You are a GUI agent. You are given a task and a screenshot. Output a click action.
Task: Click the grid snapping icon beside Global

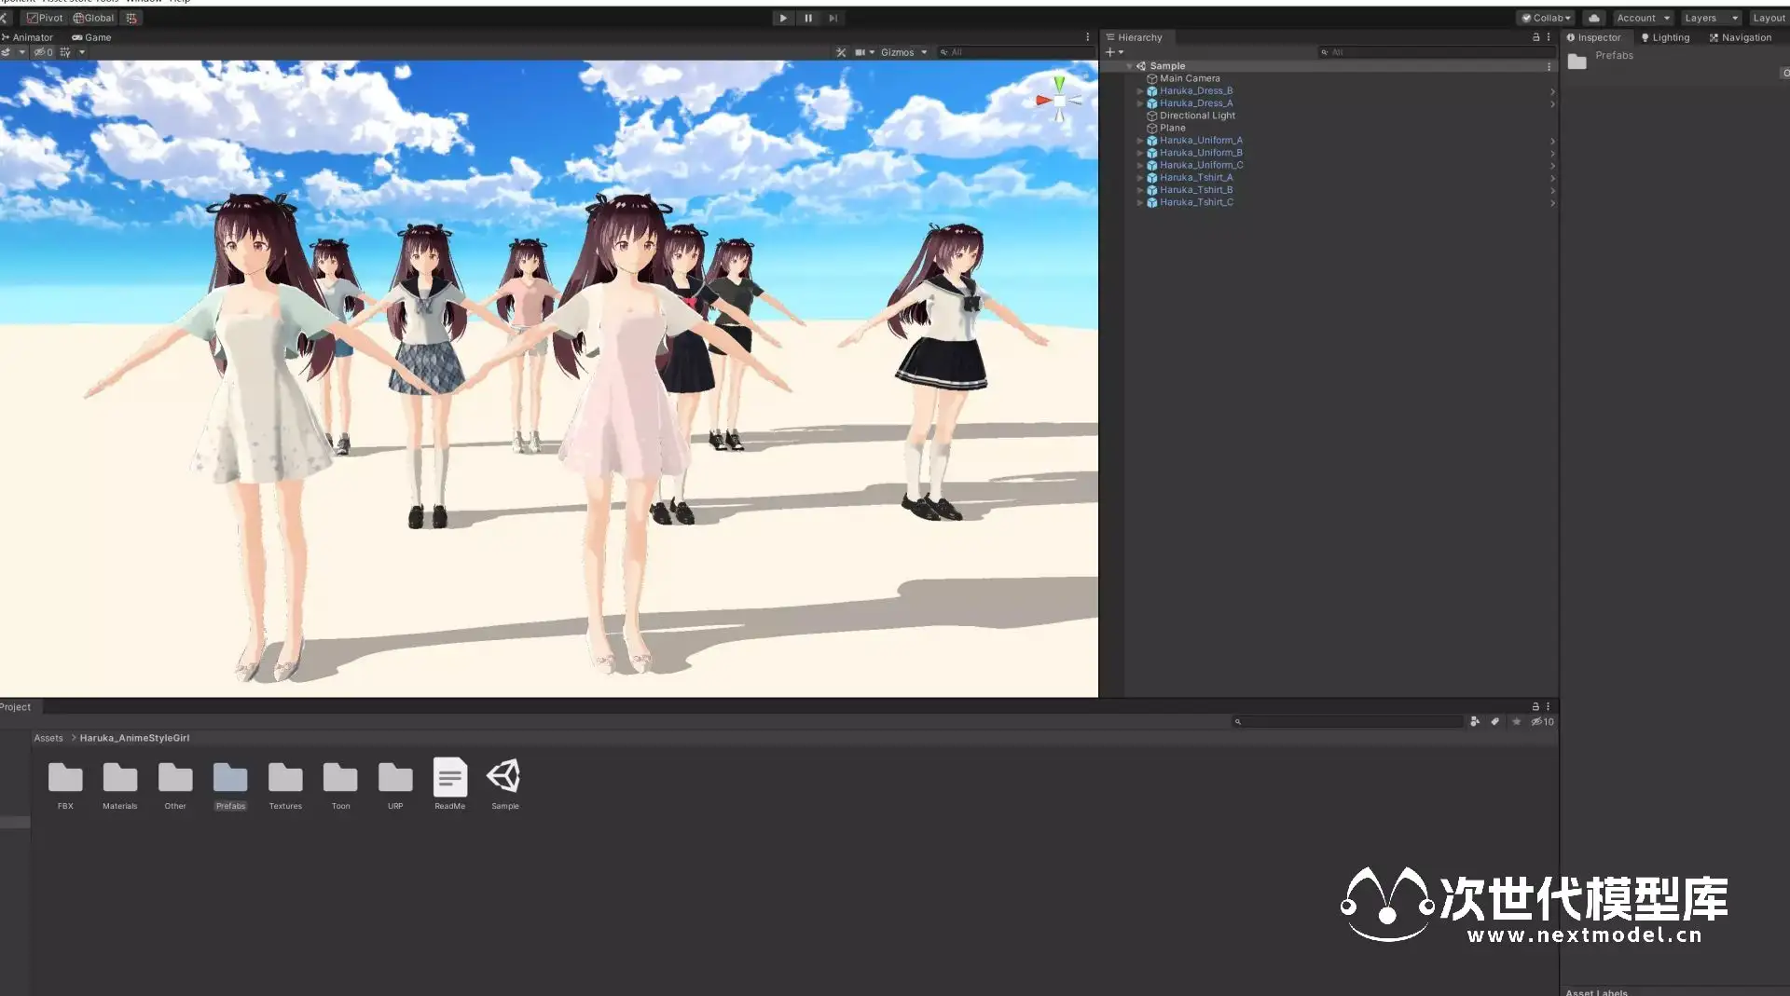tap(131, 18)
